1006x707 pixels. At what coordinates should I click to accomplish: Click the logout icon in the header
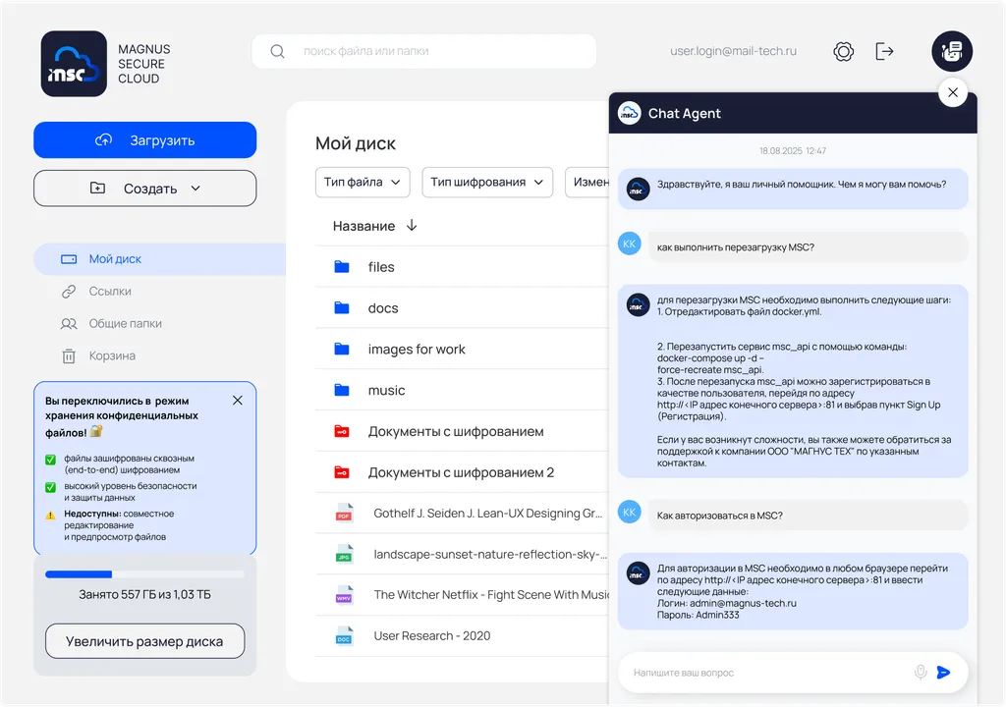point(884,51)
